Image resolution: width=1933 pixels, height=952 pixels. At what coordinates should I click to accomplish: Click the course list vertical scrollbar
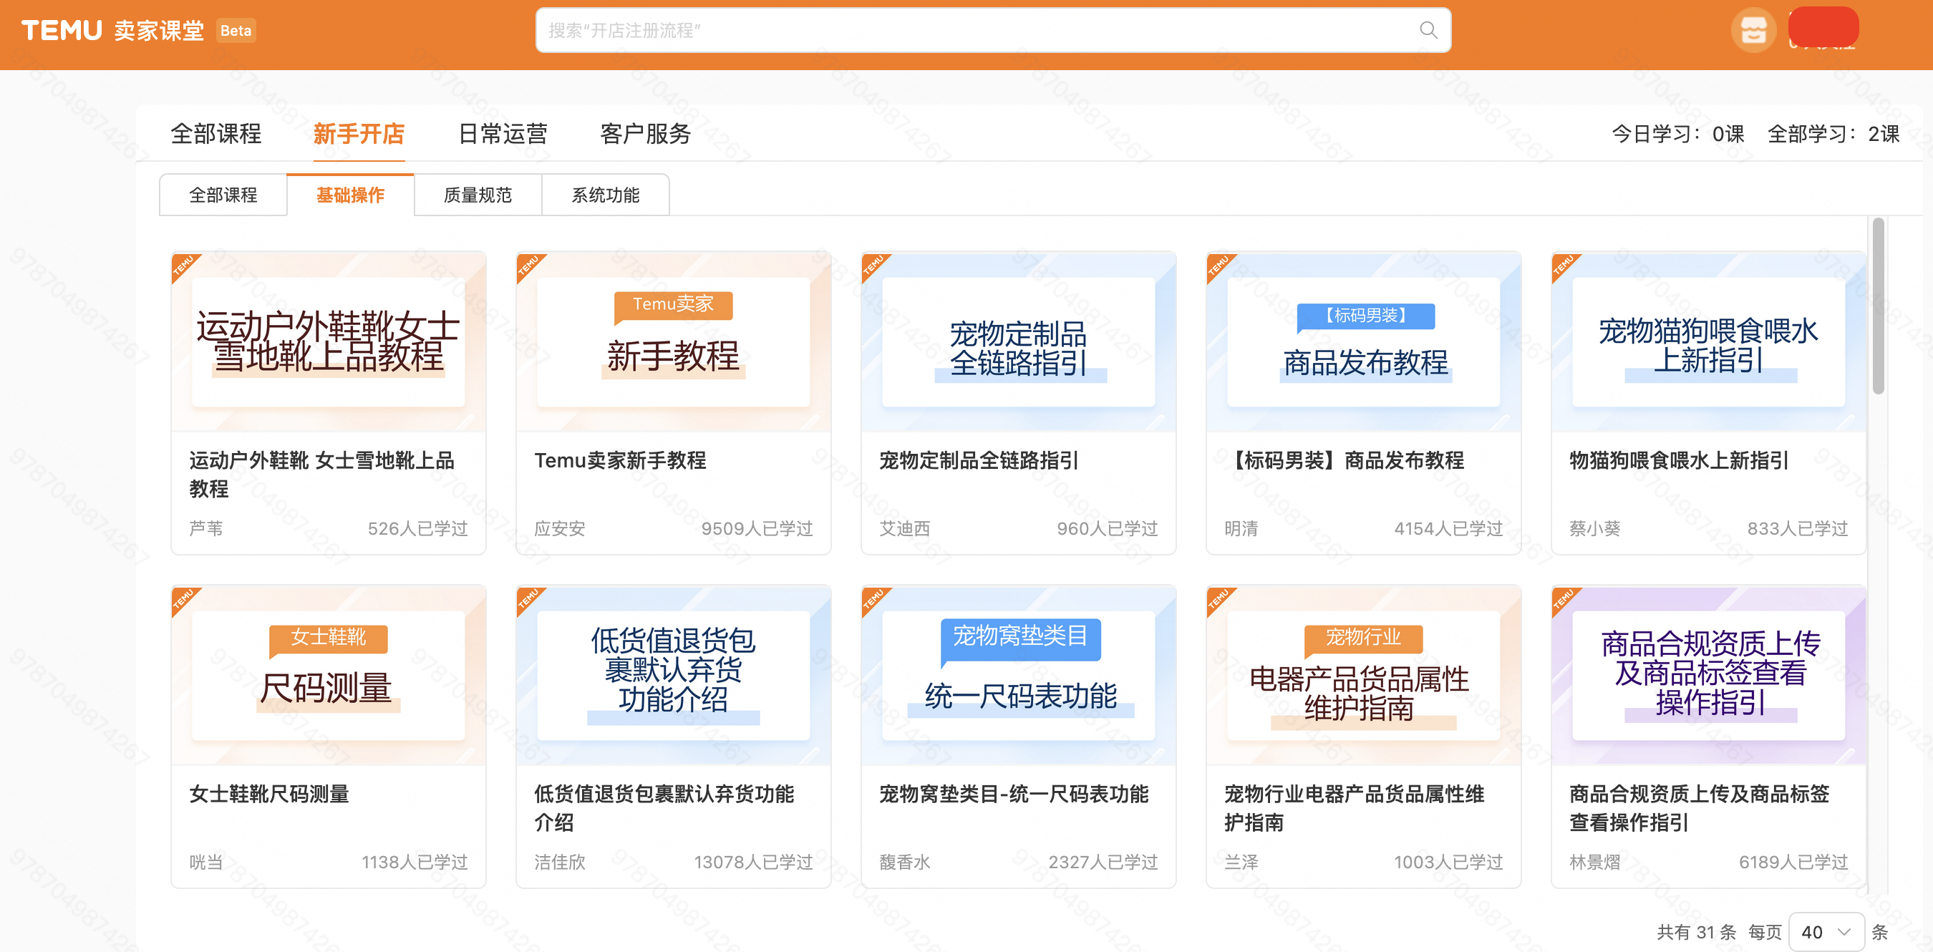click(1878, 306)
